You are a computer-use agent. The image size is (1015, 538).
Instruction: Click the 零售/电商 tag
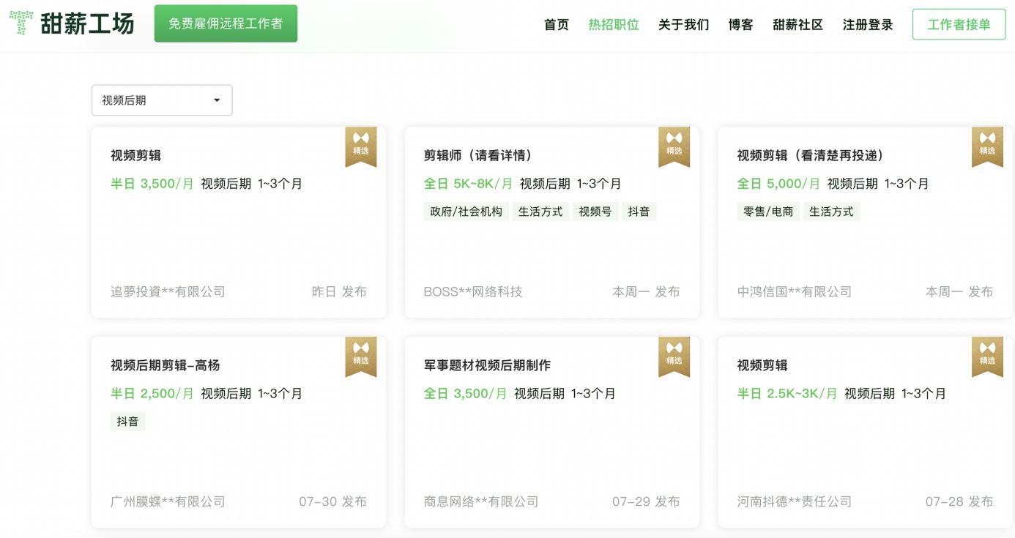(768, 212)
